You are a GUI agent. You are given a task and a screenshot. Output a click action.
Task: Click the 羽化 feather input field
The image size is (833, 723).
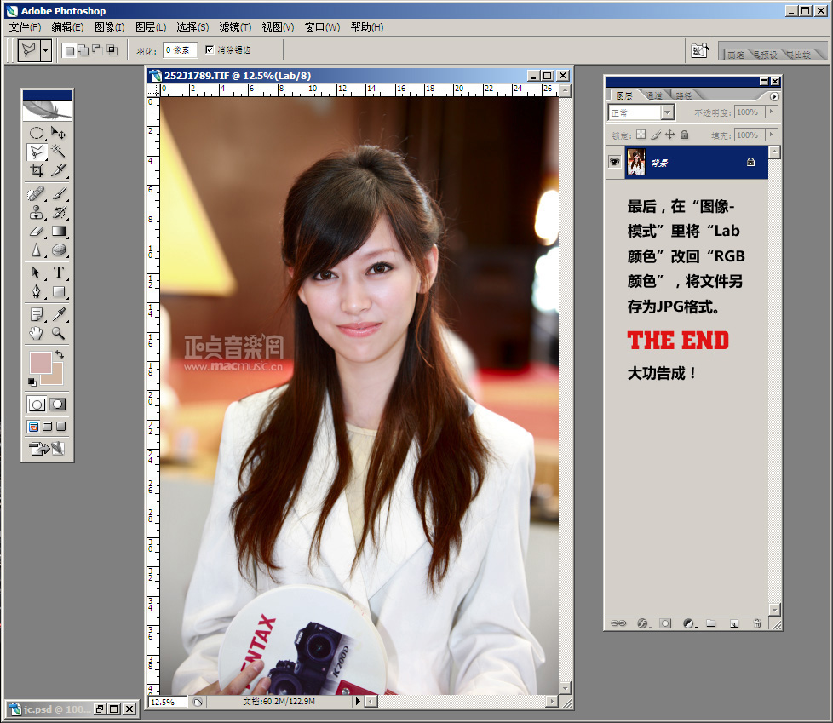180,50
